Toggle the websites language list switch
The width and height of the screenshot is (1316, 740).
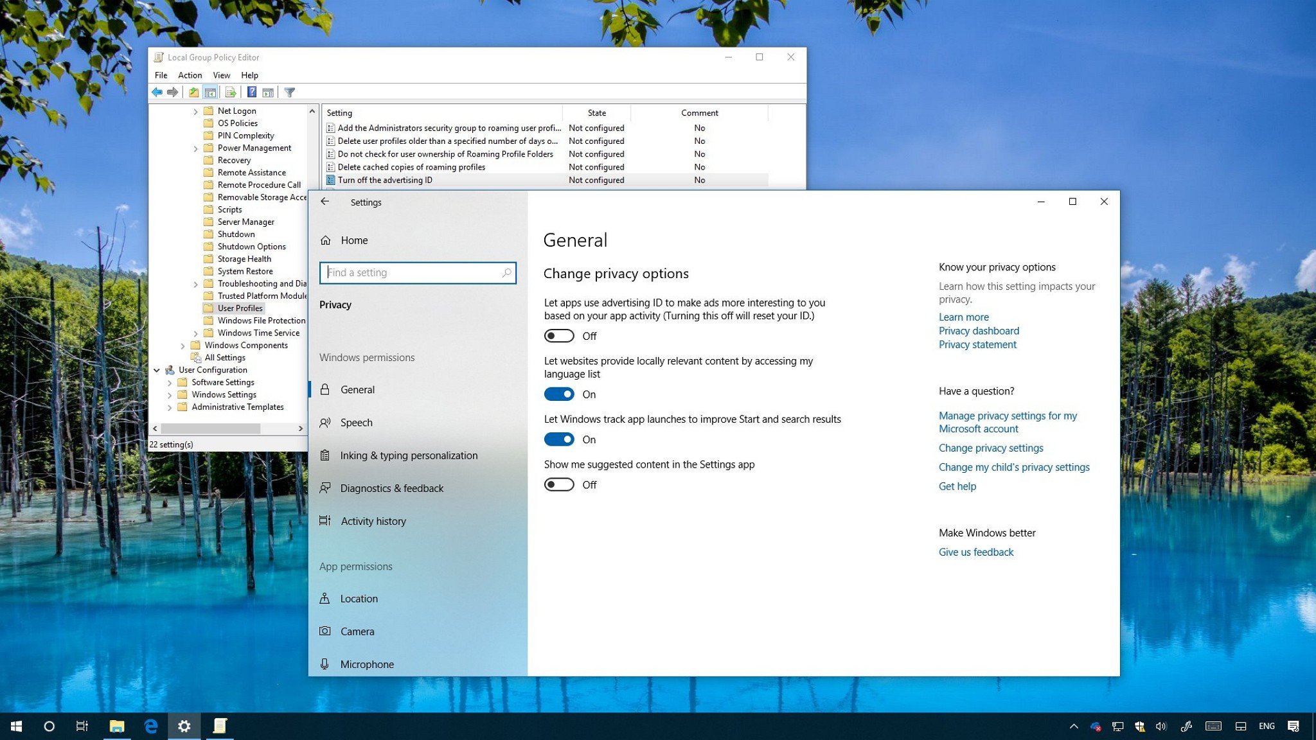pyautogui.click(x=559, y=394)
